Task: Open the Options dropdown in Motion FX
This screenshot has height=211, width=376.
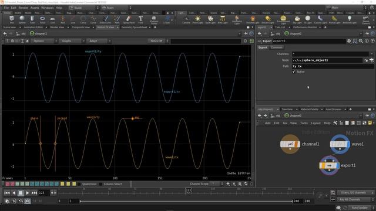Action: point(45,41)
